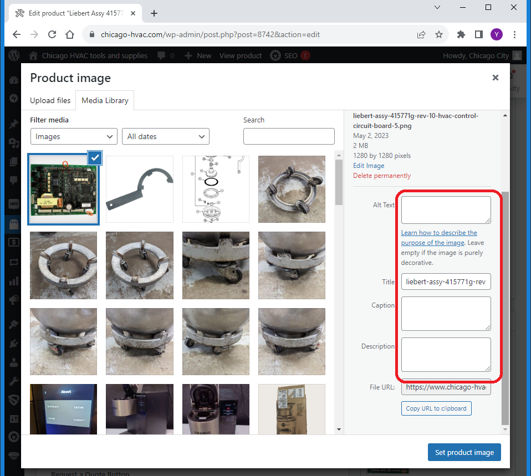Open the browser extensions puzzle icon

click(x=461, y=34)
